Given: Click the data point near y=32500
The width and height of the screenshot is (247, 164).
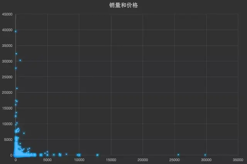Looking at the screenshot, I should click(16, 54).
